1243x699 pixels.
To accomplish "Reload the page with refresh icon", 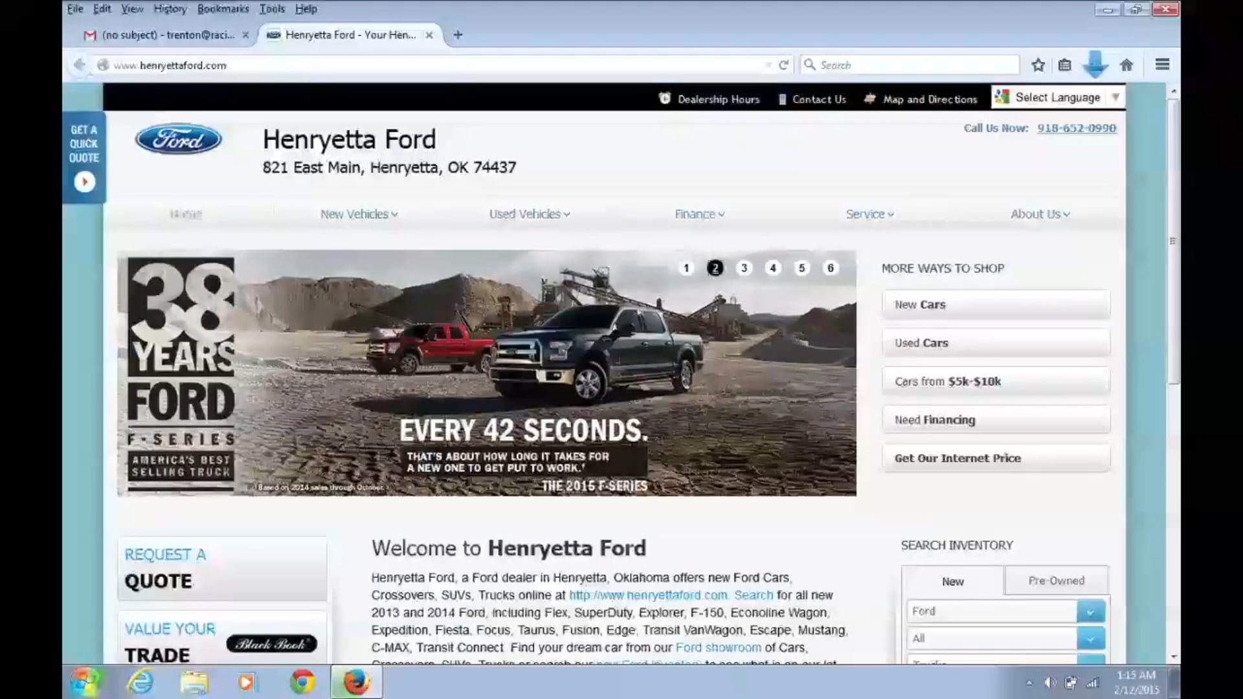I will click(x=783, y=65).
